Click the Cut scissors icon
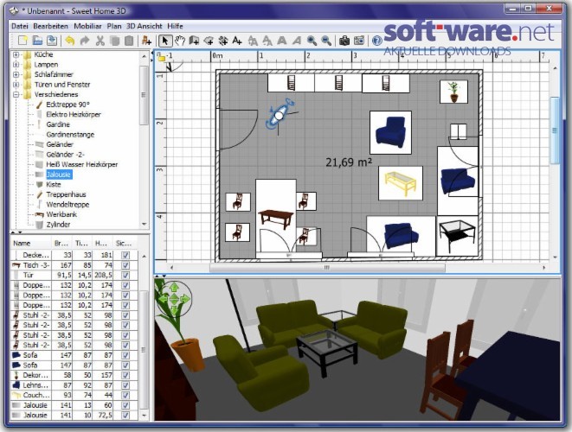The width and height of the screenshot is (572, 432). point(100,41)
